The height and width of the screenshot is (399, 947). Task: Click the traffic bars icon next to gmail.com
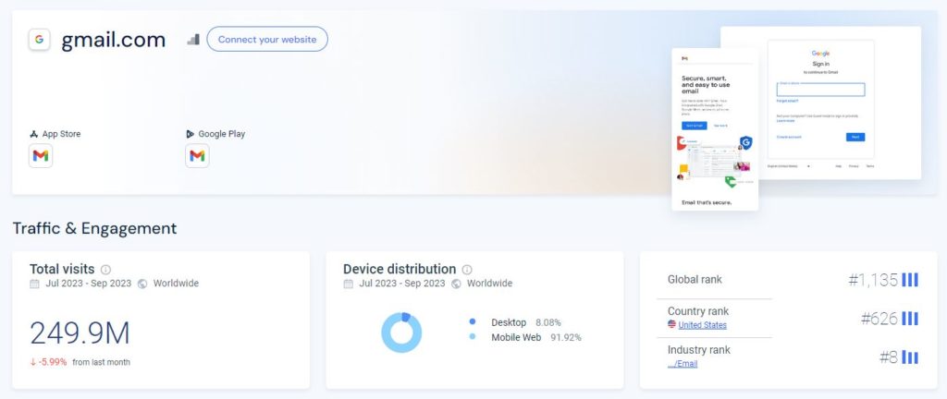pos(193,40)
